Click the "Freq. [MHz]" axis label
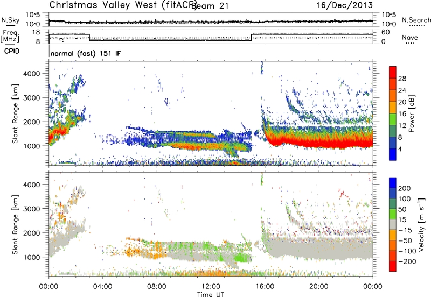431x298 pixels. tap(10, 37)
